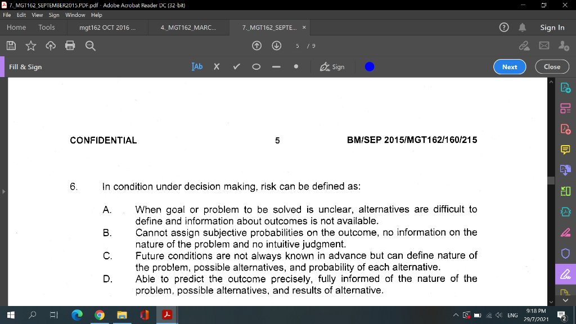View notifications bell

point(523,28)
